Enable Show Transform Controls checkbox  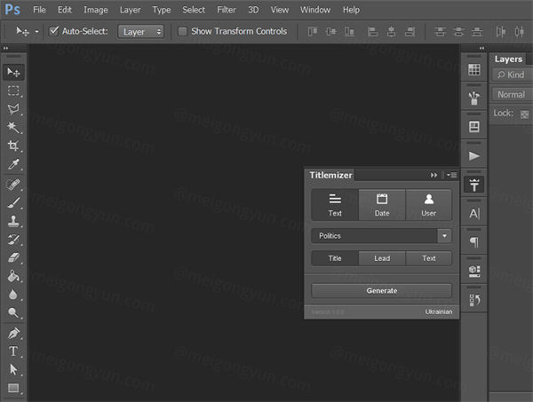tap(183, 31)
